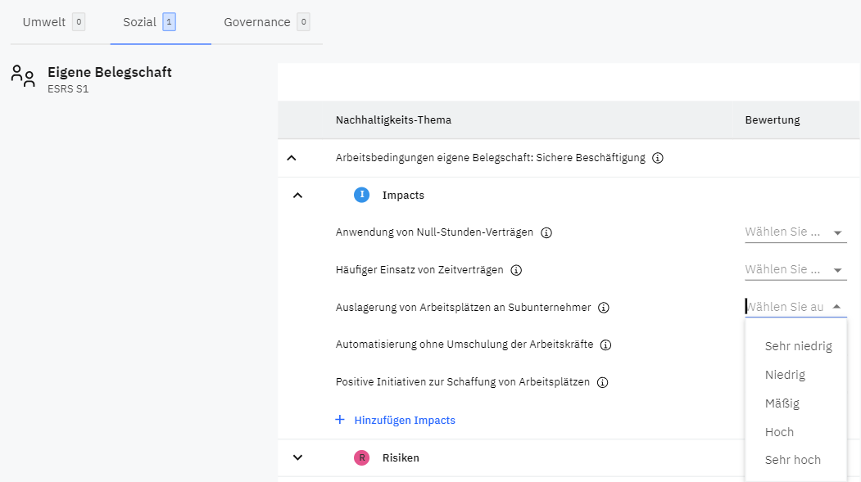Open Bewertung dropdown for Zeitverträgen row
This screenshot has width=861, height=482.
(793, 270)
